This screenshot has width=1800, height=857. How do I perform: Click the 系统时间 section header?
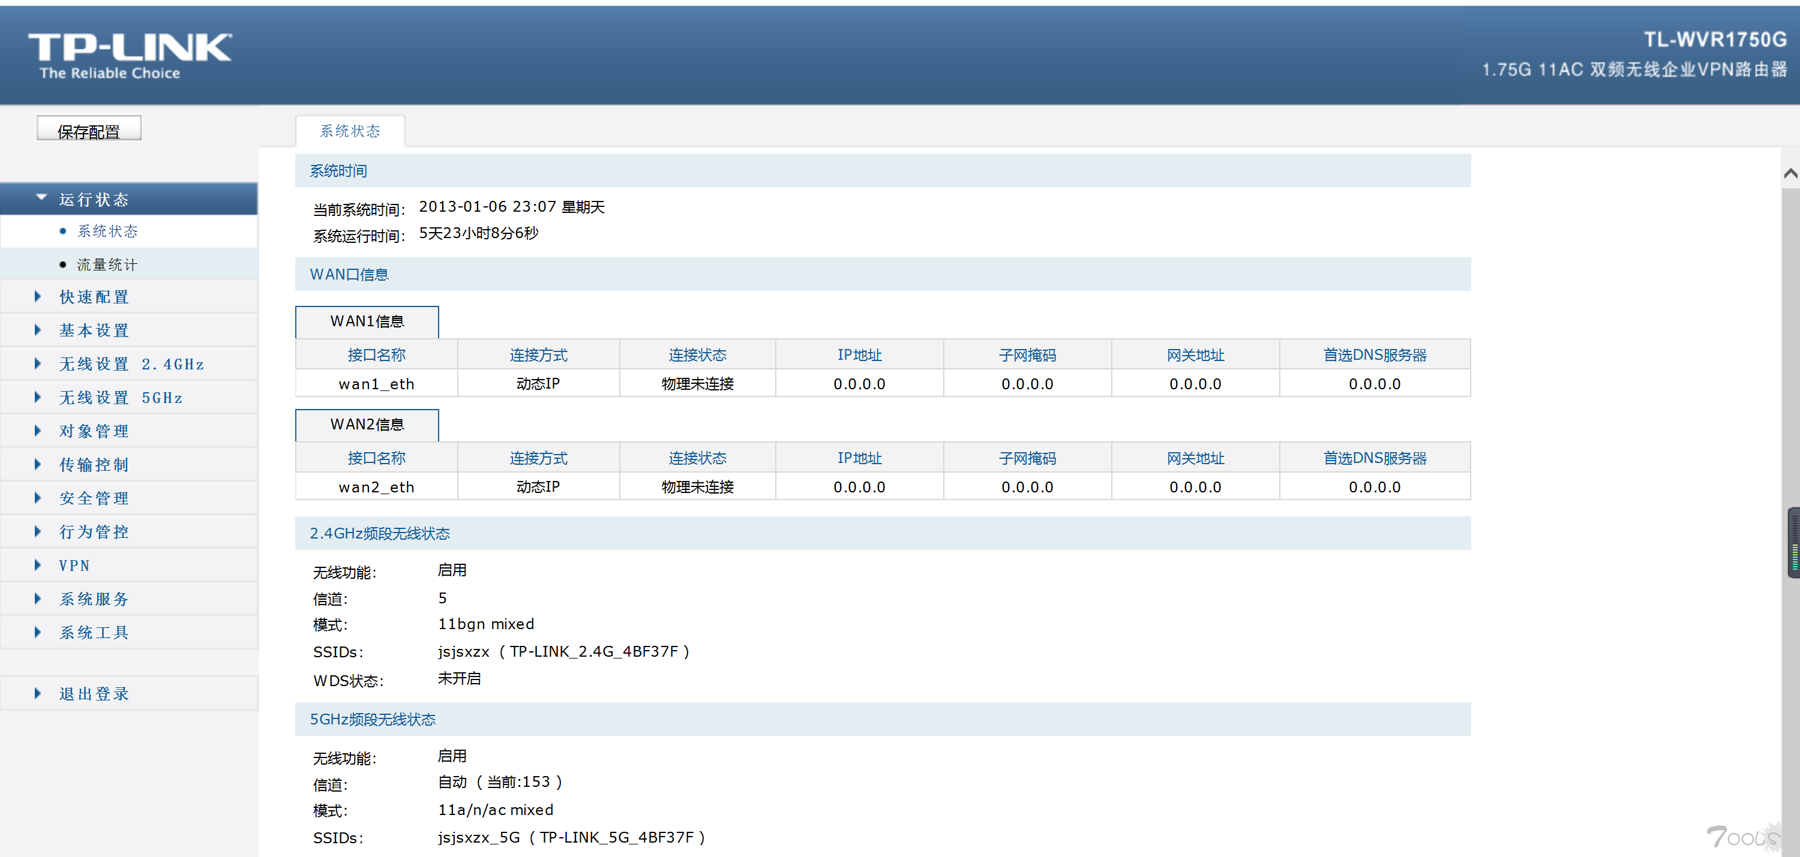click(883, 170)
